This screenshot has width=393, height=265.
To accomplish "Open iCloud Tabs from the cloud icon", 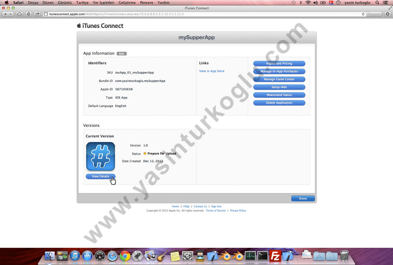I will coord(19,14).
